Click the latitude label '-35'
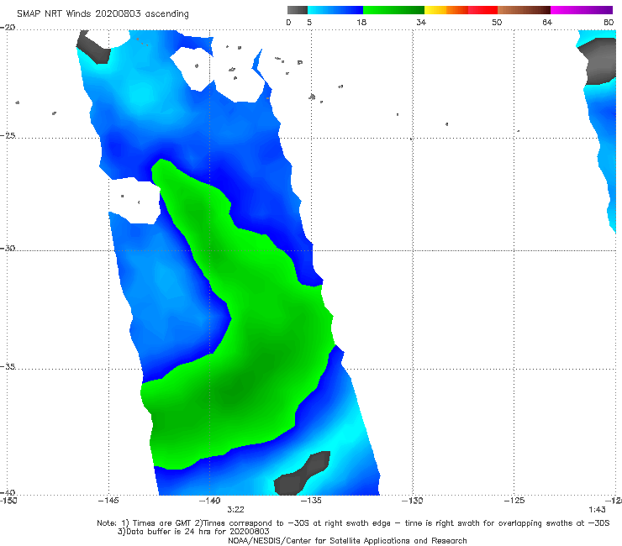The width and height of the screenshot is (622, 546). point(8,366)
